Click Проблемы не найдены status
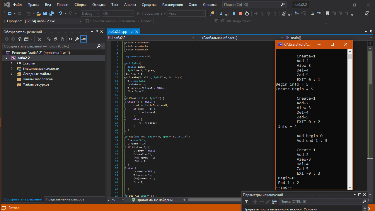The image size is (375, 211). [x=153, y=200]
